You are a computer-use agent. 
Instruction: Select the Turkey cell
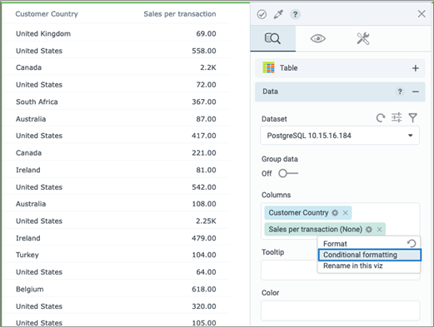click(27, 255)
